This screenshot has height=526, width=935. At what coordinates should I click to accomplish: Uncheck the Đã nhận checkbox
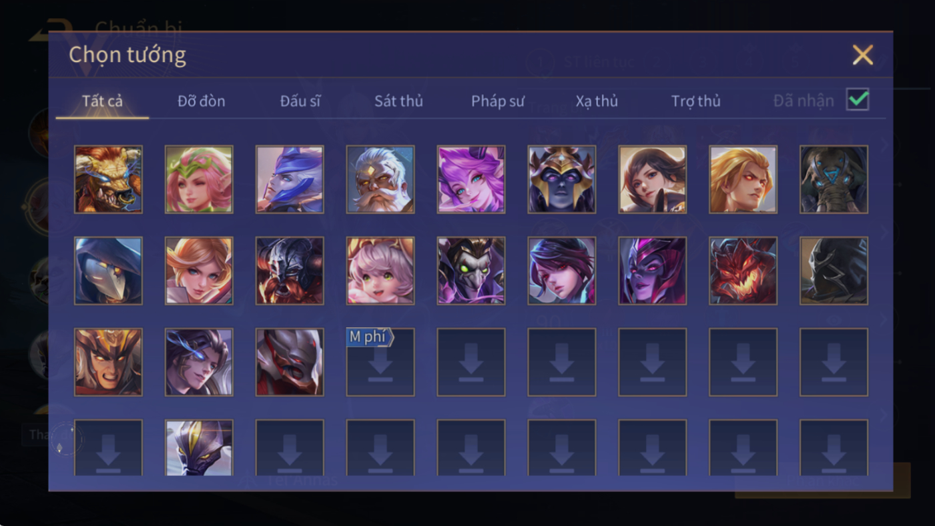pyautogui.click(x=858, y=100)
